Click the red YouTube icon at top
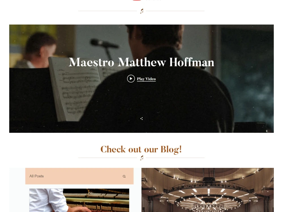The width and height of the screenshot is (283, 212). (x=137, y=0)
